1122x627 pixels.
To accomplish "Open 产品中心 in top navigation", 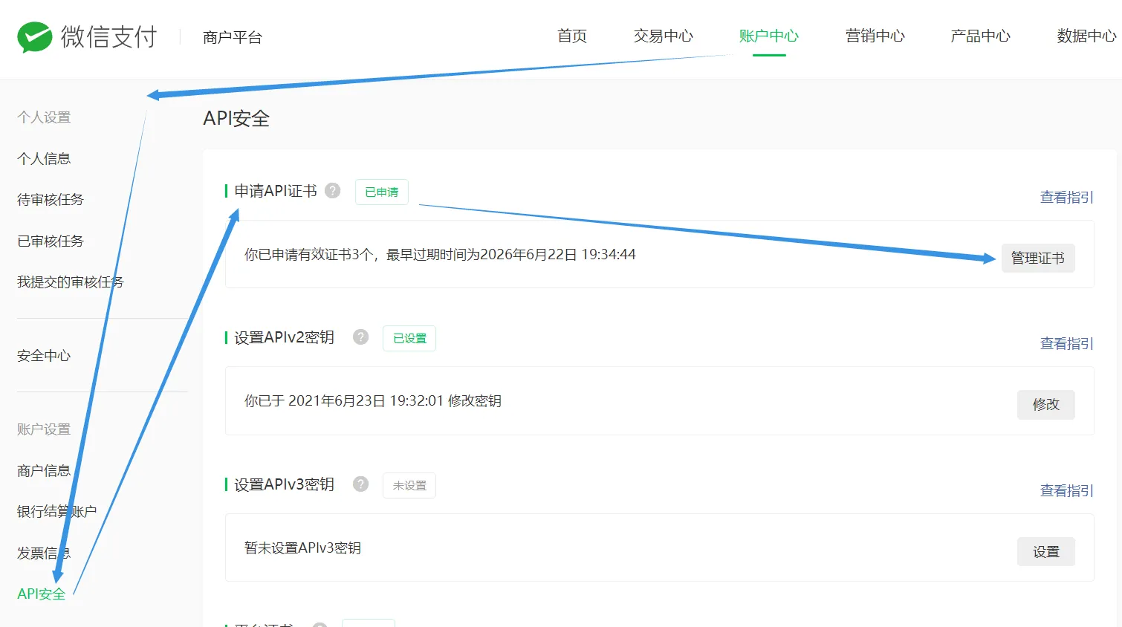I will tap(980, 36).
